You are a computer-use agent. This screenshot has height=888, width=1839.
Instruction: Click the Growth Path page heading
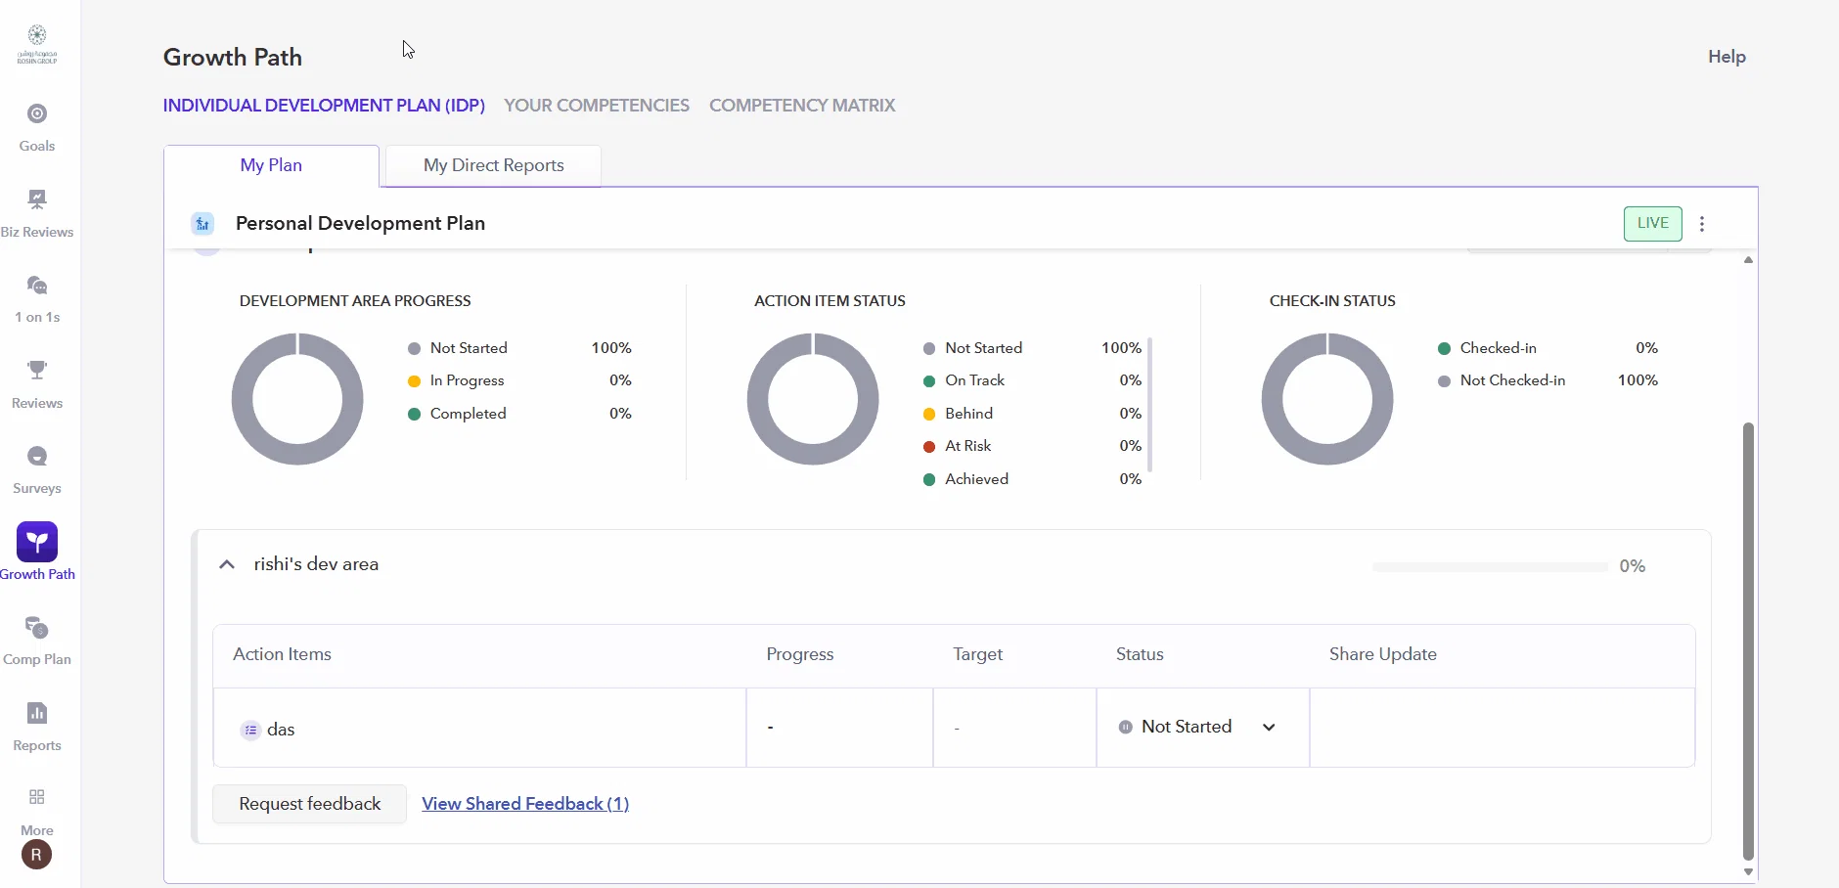(x=233, y=57)
